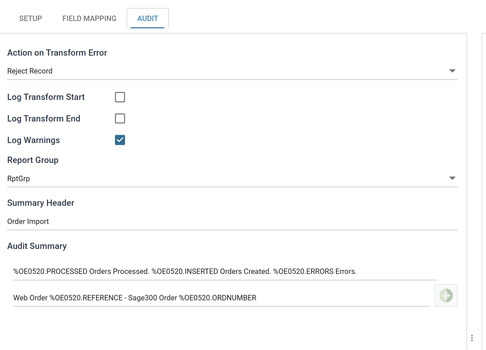
Task: Open the vertical three-dot options menu
Action: pos(472,338)
